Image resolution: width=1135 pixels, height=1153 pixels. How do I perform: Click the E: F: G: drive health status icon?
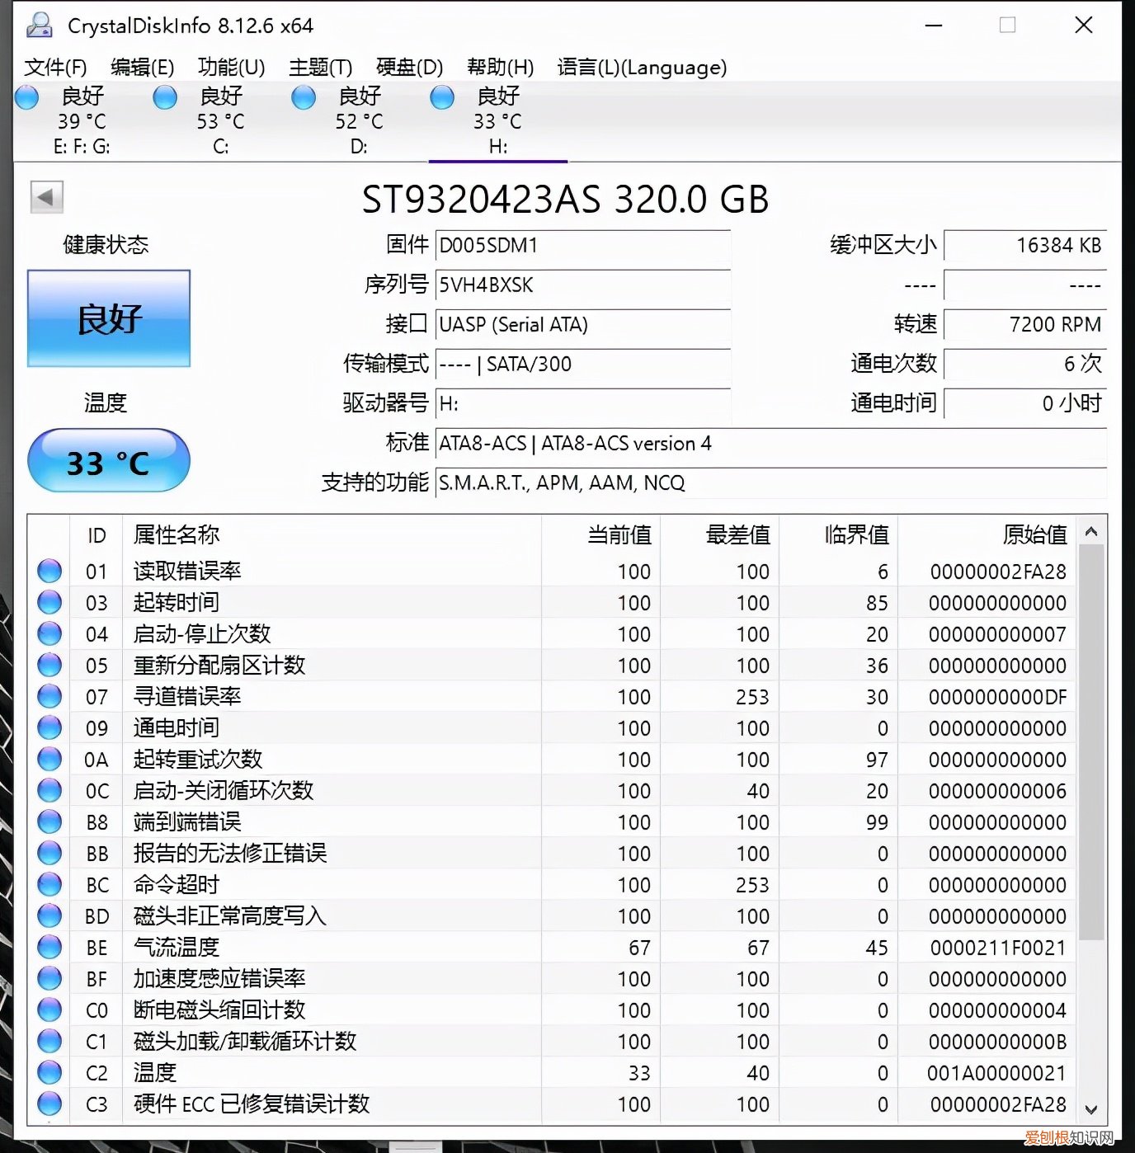pos(26,97)
